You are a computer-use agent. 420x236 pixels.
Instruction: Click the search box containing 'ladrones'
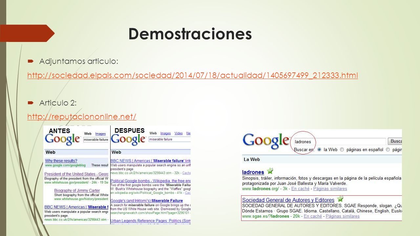339,142
